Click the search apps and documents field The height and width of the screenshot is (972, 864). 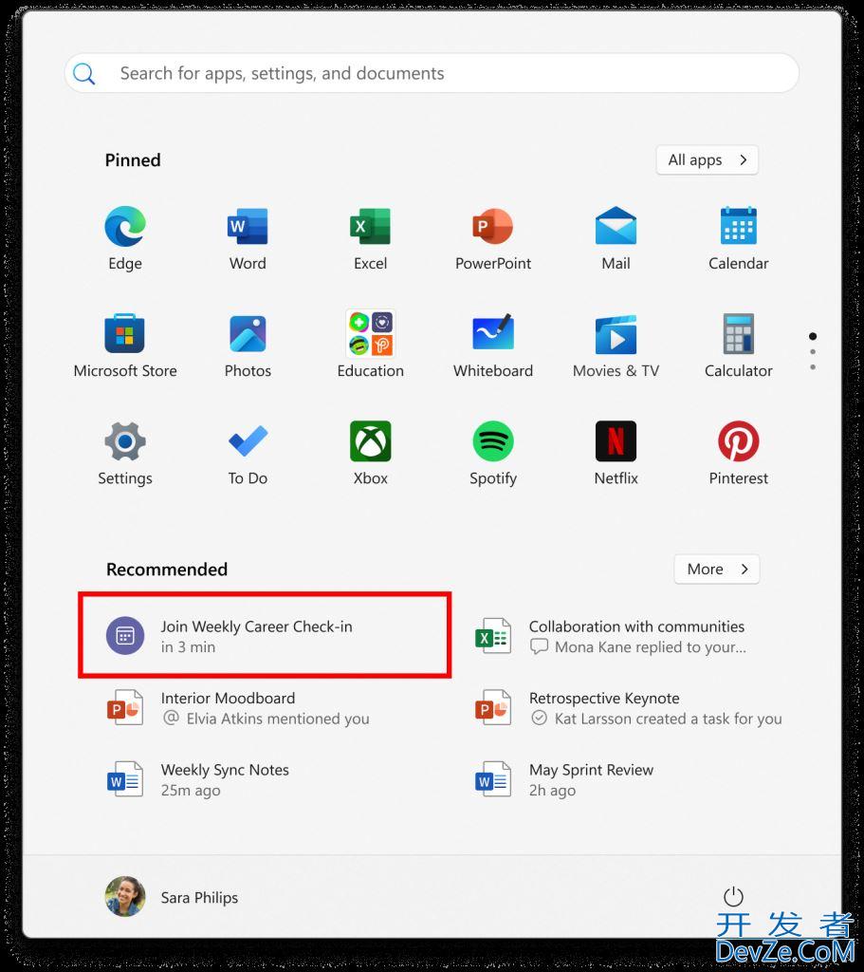coord(432,73)
